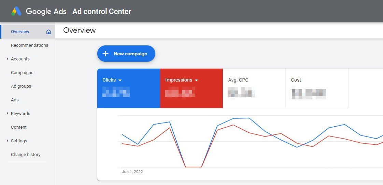383x185 pixels.
Task: Open Ad groups page
Action: click(21, 86)
